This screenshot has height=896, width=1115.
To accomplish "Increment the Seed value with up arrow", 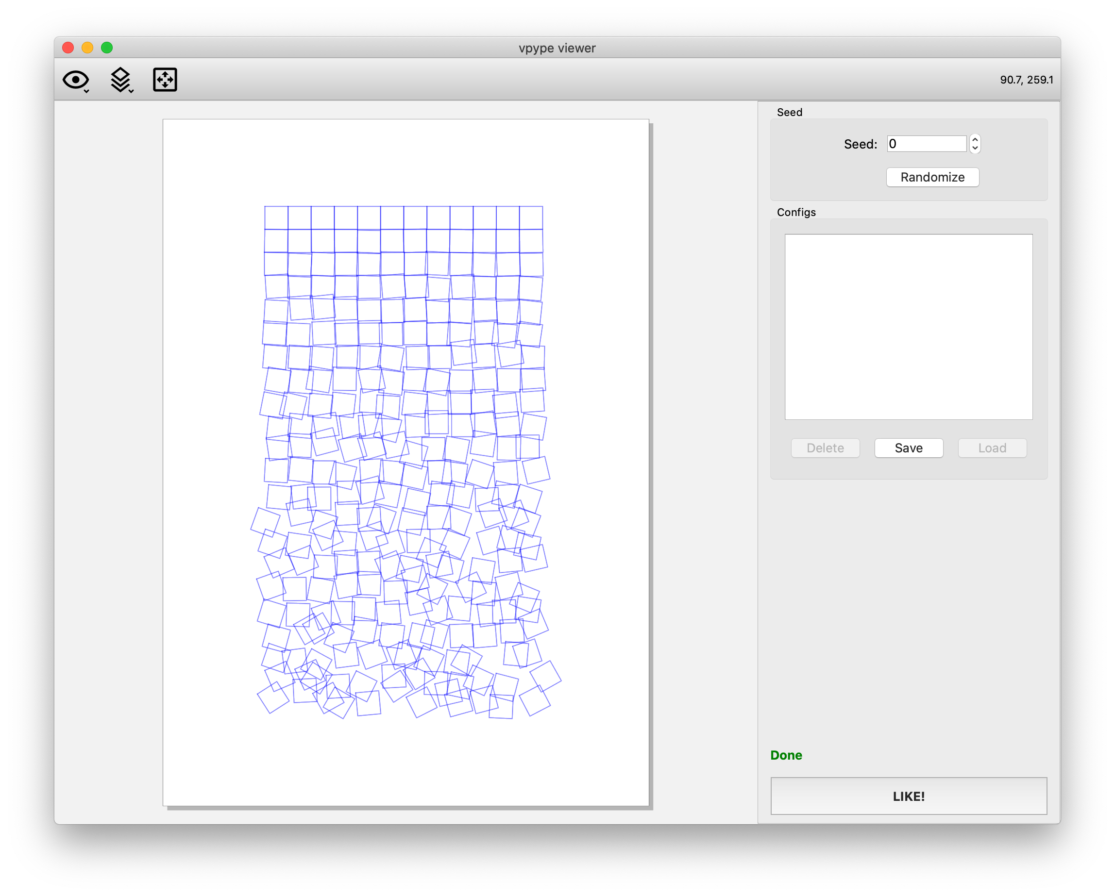I will click(x=975, y=140).
